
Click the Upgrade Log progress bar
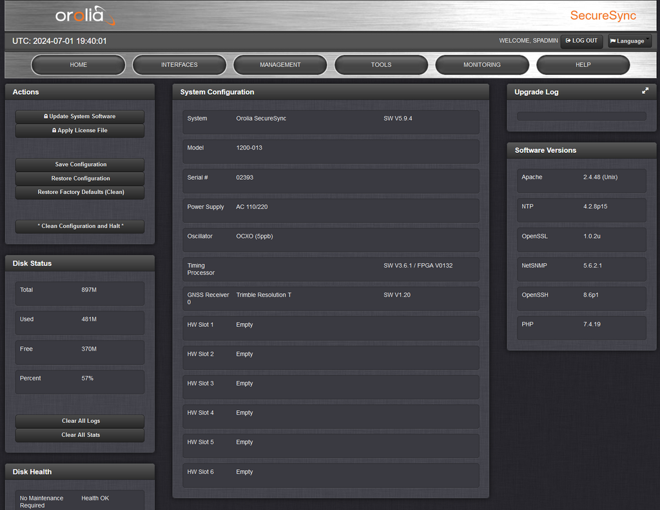coord(581,117)
